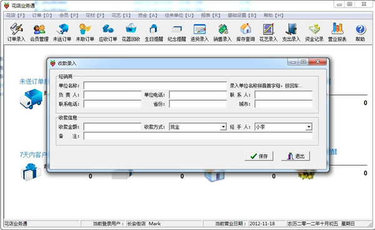This screenshot has height=230, width=375.
Task: Expand the 收款方式 dropdown arrow
Action: [x=223, y=127]
